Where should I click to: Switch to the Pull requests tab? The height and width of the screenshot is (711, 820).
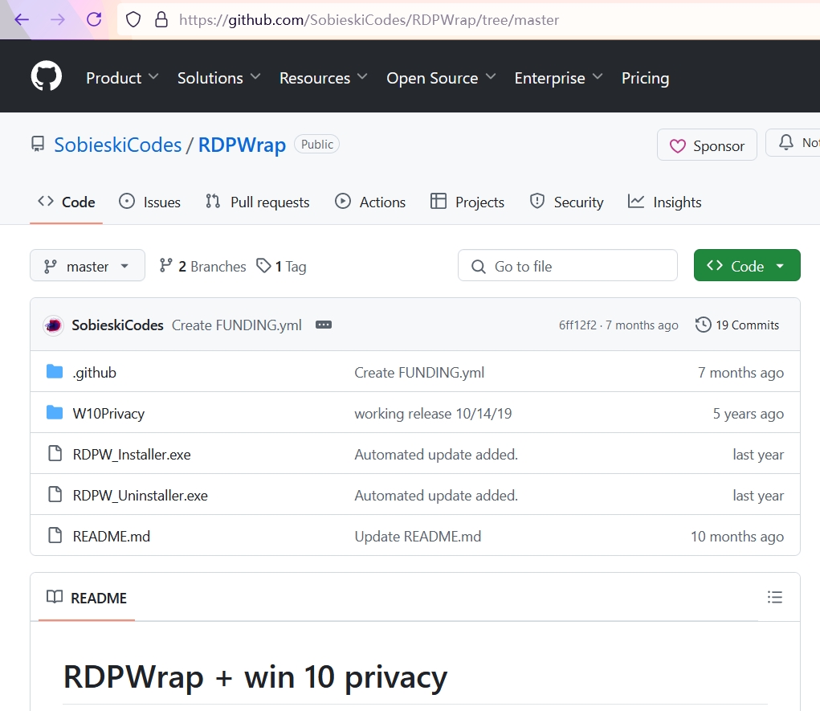pyautogui.click(x=258, y=202)
